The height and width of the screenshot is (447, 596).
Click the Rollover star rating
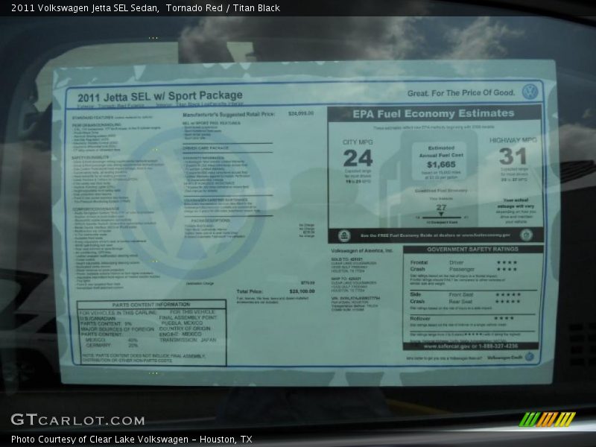pyautogui.click(x=504, y=318)
